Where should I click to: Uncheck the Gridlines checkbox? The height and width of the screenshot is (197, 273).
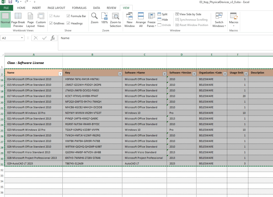[x=51, y=23]
